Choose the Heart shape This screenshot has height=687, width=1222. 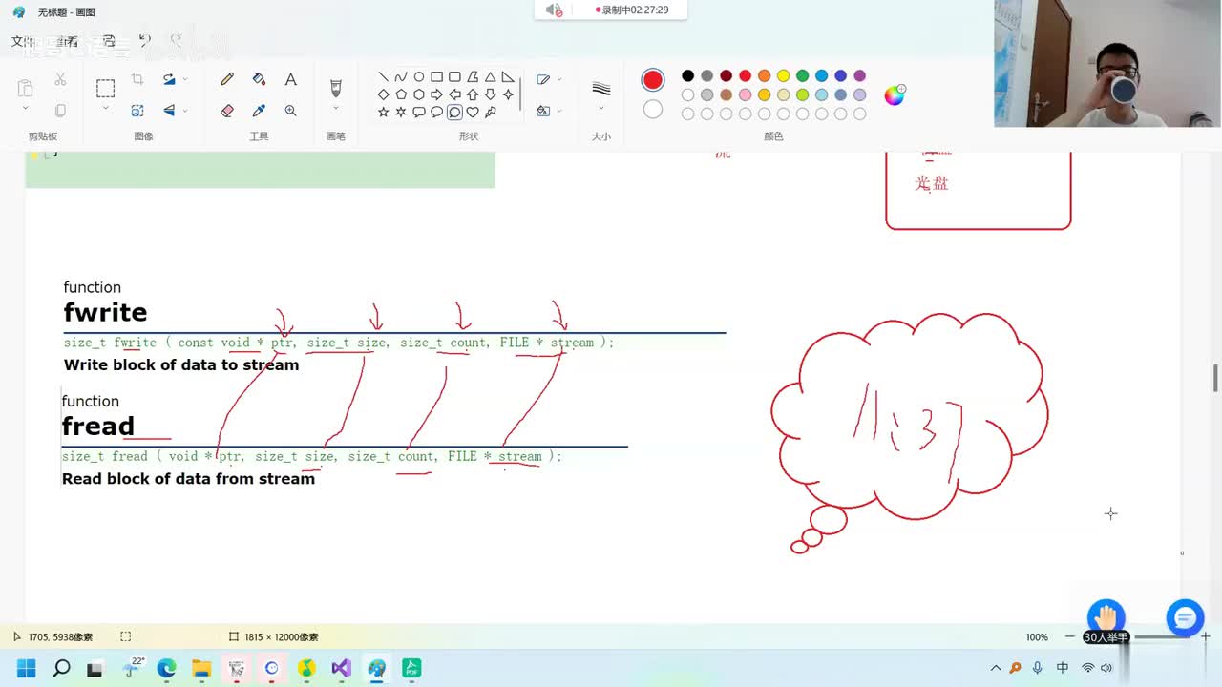point(473,113)
